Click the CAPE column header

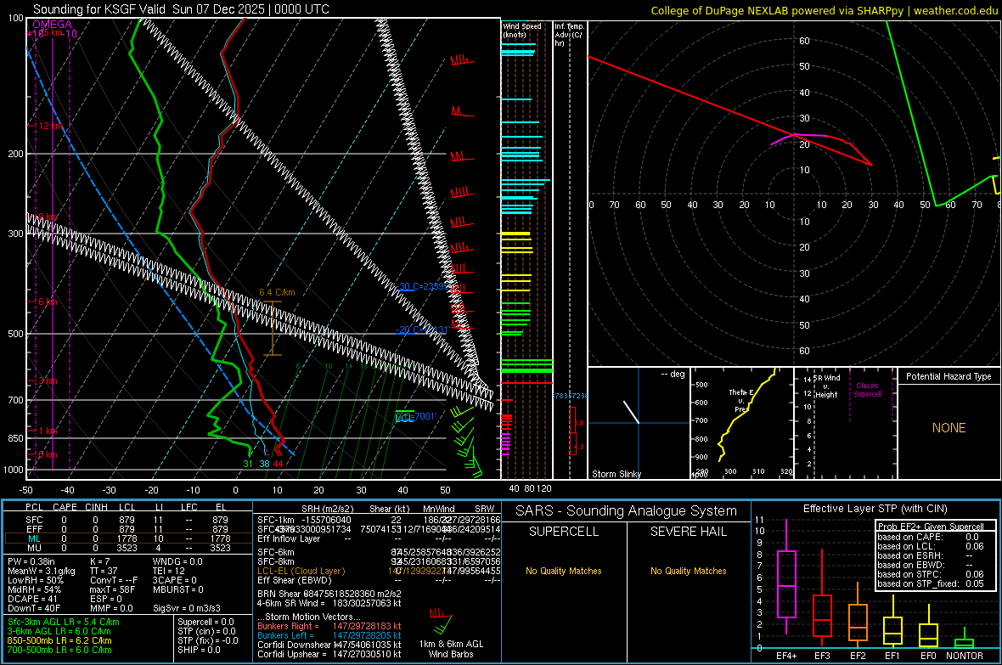65,507
